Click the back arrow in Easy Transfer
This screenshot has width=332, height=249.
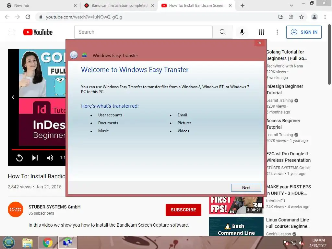click(74, 55)
